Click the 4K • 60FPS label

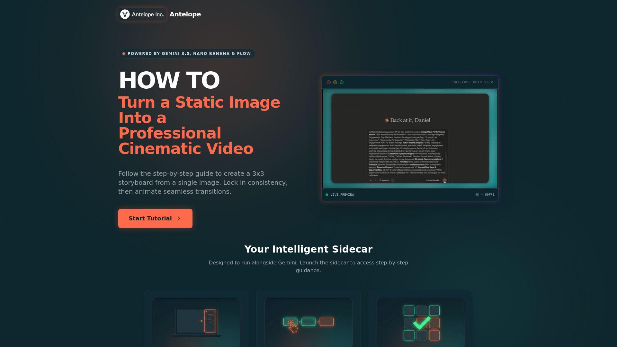485,195
